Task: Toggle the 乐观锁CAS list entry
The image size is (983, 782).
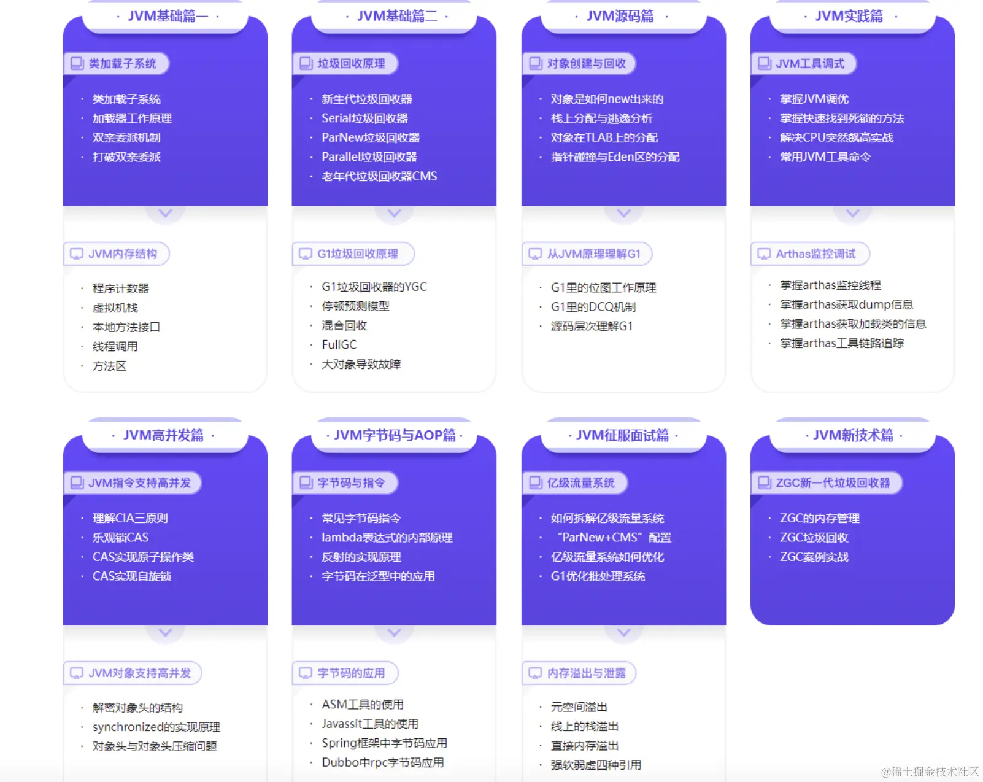Action: click(120, 537)
